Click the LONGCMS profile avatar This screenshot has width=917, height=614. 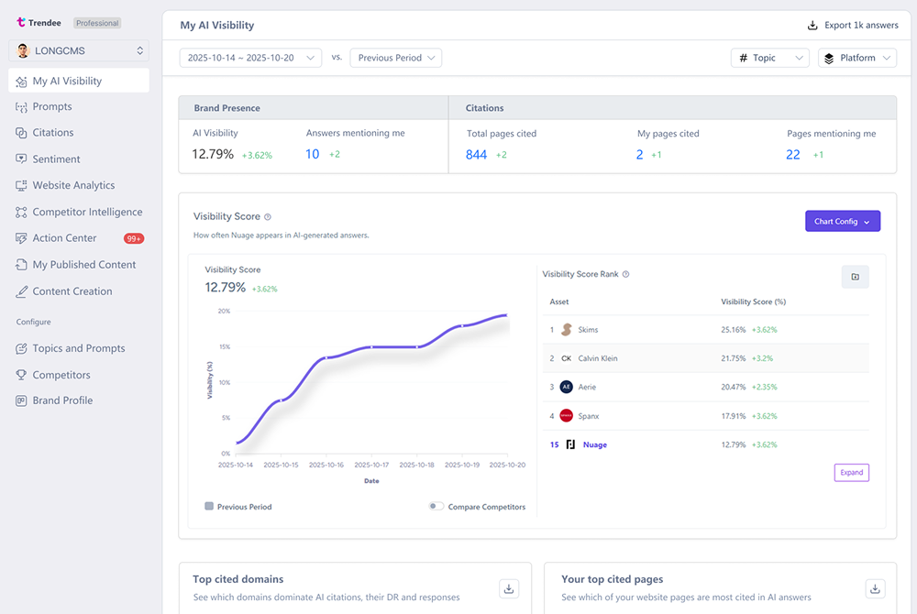point(23,50)
